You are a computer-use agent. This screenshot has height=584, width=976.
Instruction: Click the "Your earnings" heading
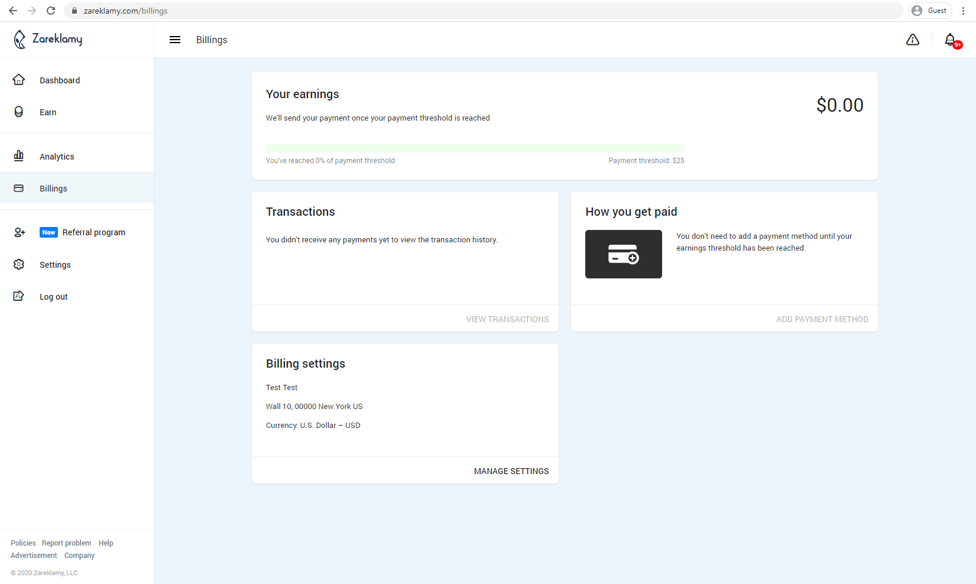tap(303, 94)
